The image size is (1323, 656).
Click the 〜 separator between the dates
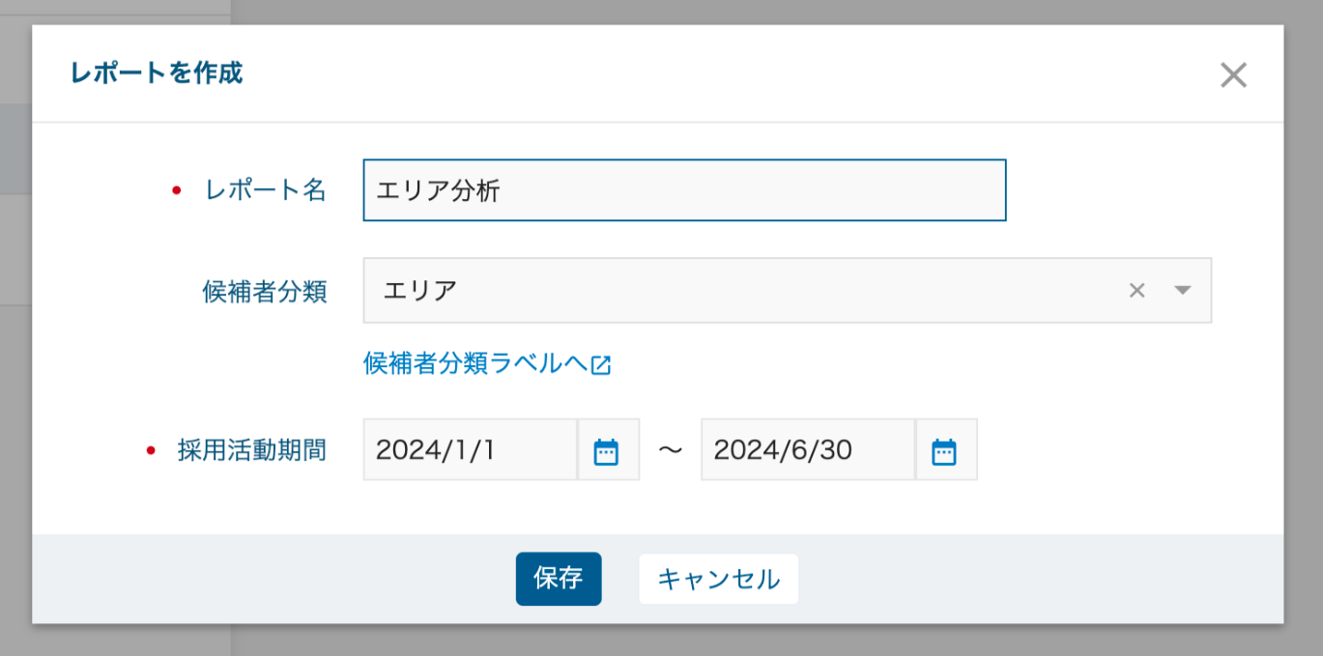tap(670, 450)
